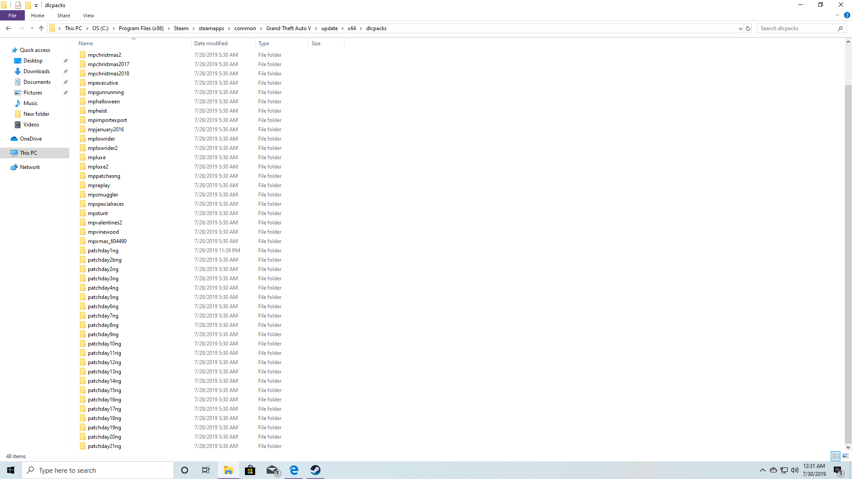Open the View ribbon tab
852x479 pixels.
click(88, 16)
